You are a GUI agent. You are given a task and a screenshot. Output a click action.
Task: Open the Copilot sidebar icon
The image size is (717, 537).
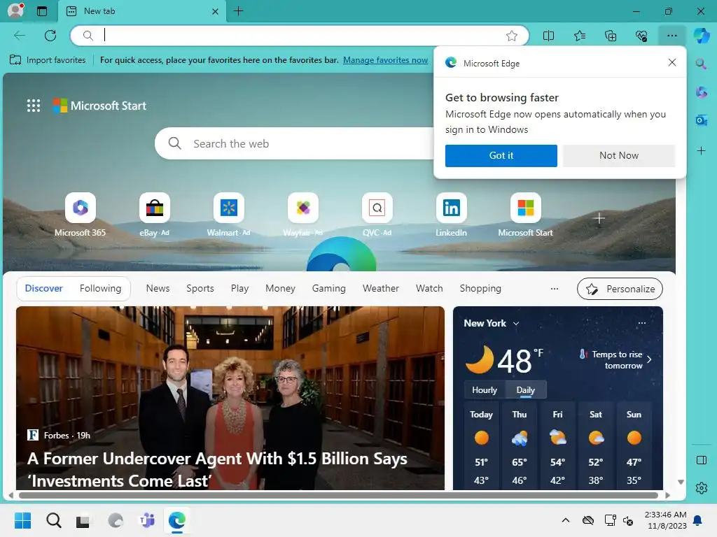(702, 36)
